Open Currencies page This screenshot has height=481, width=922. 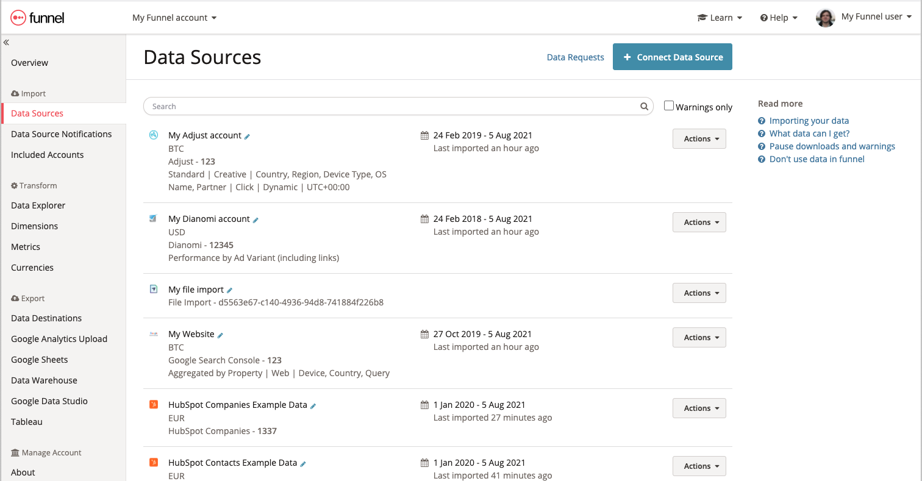click(x=32, y=268)
